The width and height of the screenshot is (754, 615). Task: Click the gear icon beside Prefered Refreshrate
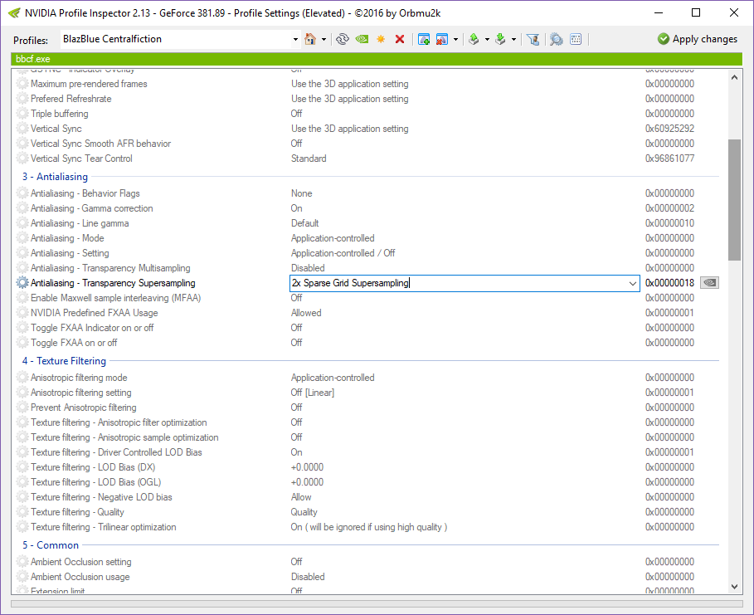pos(22,99)
